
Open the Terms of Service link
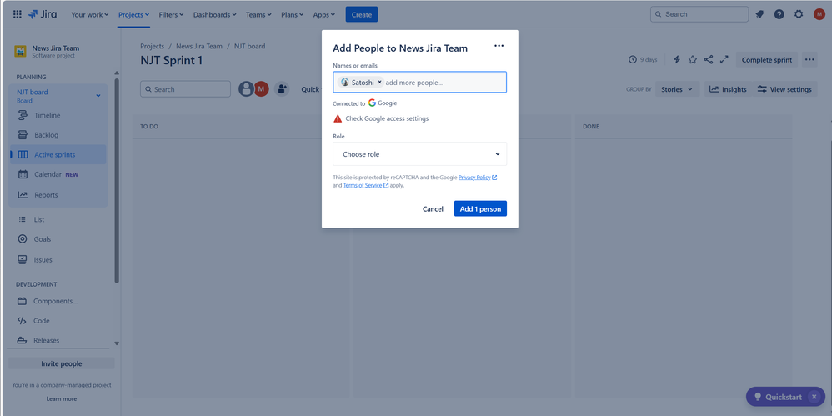(366, 185)
